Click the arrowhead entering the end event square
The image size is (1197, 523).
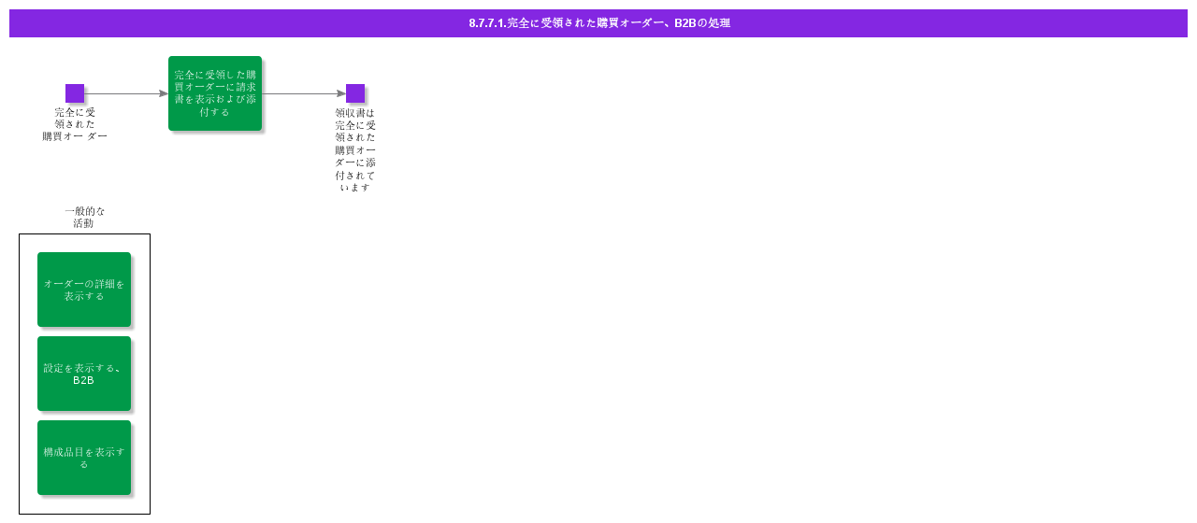point(341,93)
